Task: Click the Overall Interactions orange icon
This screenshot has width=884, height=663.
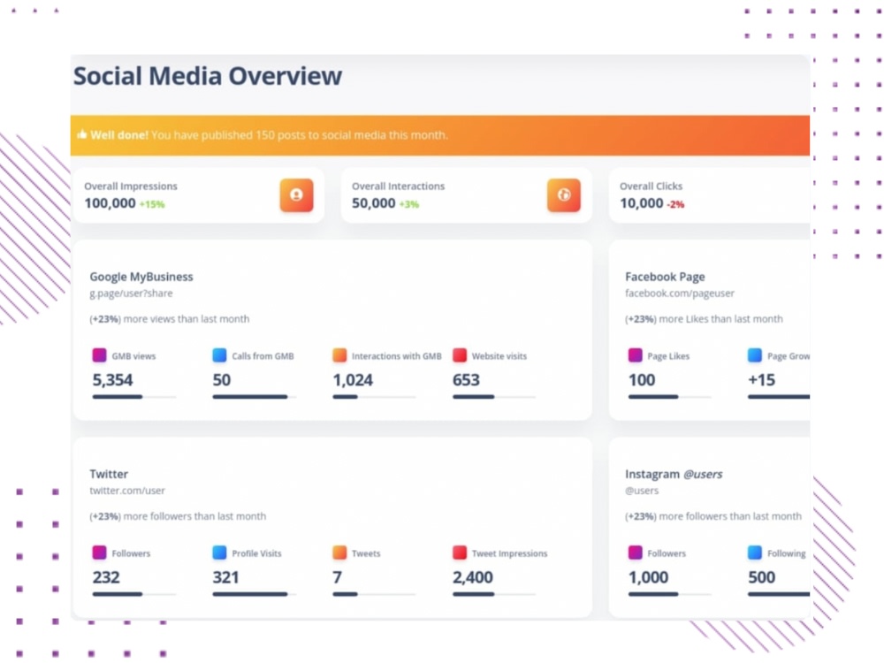Action: tap(564, 195)
